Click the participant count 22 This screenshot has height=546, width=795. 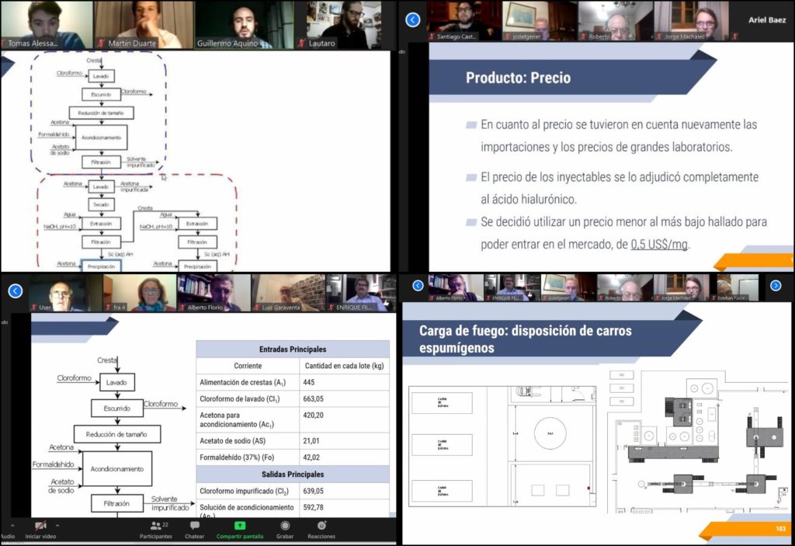pyautogui.click(x=165, y=526)
